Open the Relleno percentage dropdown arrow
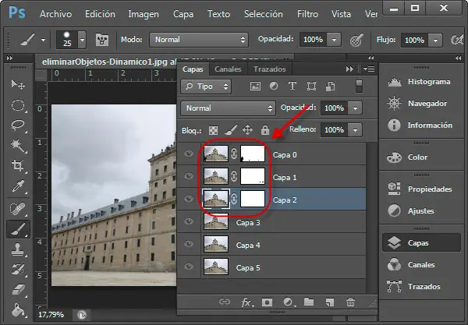 (355, 129)
